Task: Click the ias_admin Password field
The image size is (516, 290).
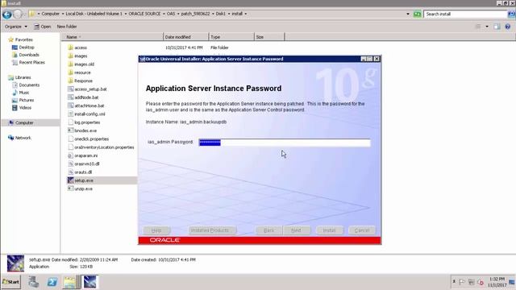Action: coord(285,143)
